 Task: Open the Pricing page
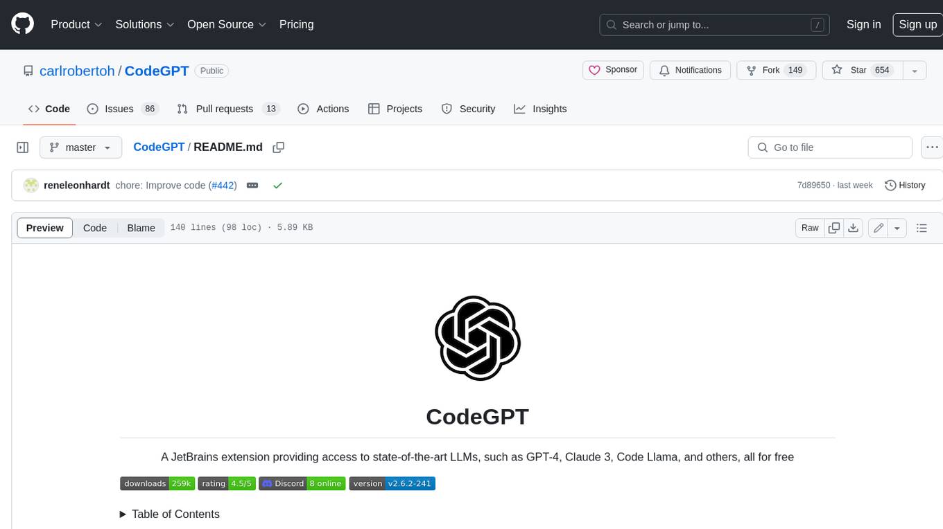[x=296, y=24]
